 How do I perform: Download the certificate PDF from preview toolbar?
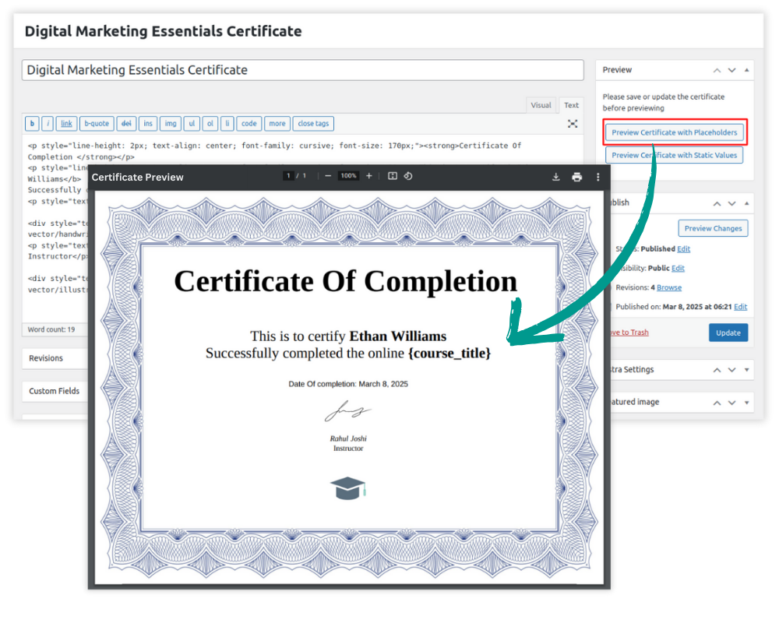tap(555, 177)
